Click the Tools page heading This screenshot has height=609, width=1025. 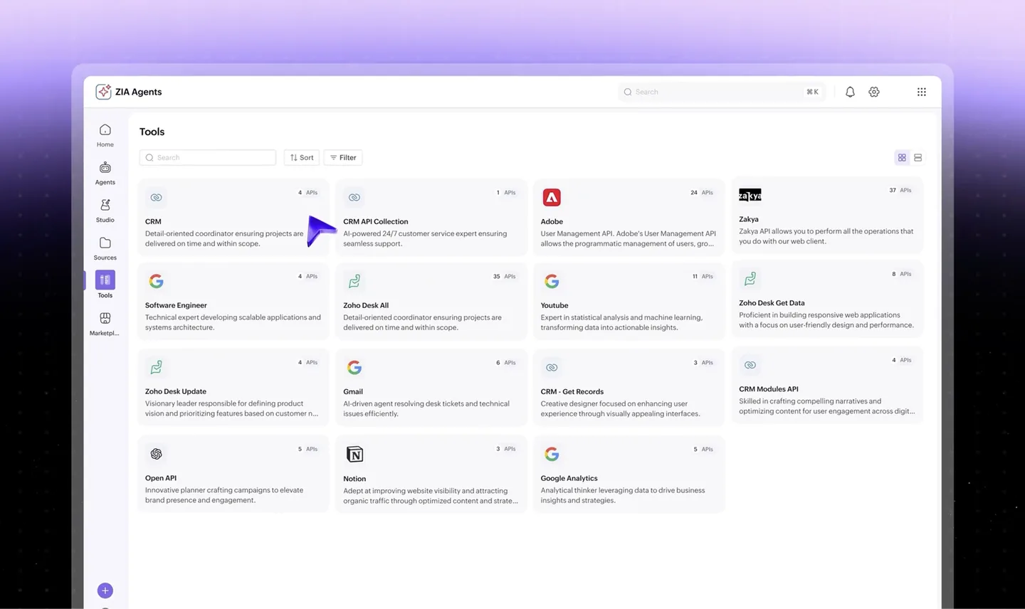pyautogui.click(x=152, y=132)
